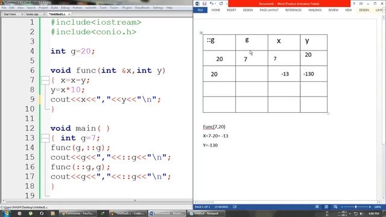Open the Table Tools DESIGN tab in Word
This screenshot has width=386, height=217.
[x=364, y=10]
